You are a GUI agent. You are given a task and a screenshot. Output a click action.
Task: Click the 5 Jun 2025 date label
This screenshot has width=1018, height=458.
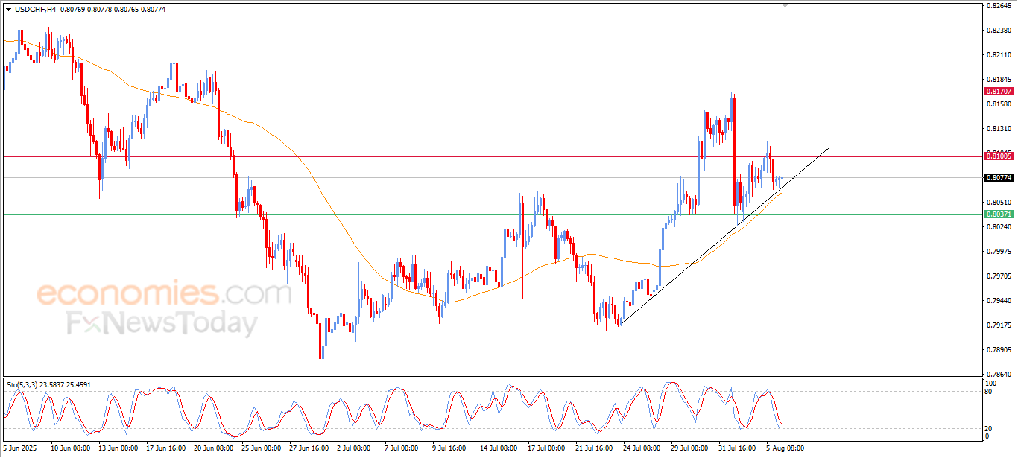pyautogui.click(x=19, y=449)
